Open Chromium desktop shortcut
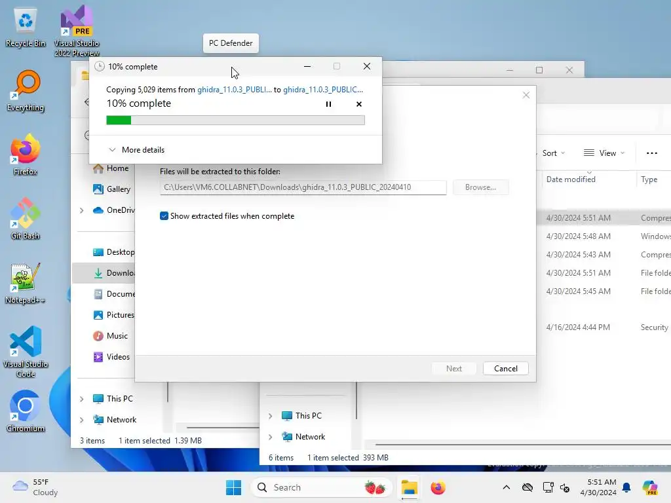The width and height of the screenshot is (671, 503). pyautogui.click(x=26, y=411)
